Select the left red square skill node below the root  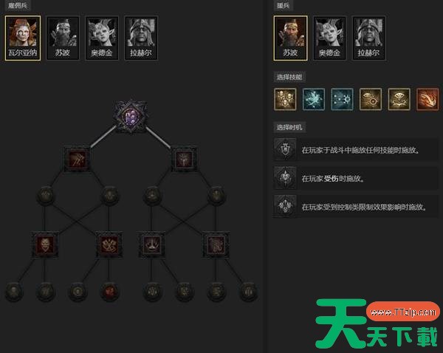pos(78,159)
